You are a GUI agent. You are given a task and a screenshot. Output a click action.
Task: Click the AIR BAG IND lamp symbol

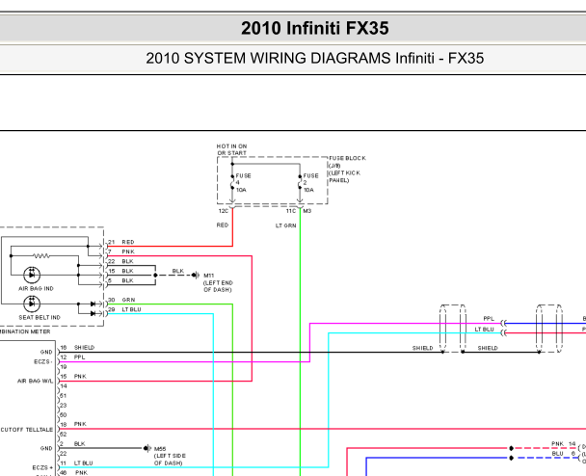[x=32, y=275]
